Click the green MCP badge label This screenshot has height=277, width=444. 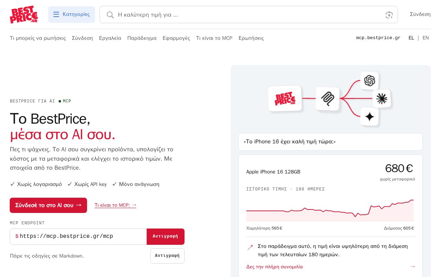pos(65,101)
